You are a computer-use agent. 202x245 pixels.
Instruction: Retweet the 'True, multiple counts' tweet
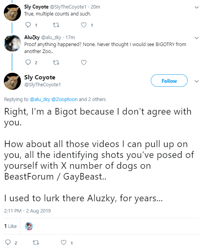(56, 25)
